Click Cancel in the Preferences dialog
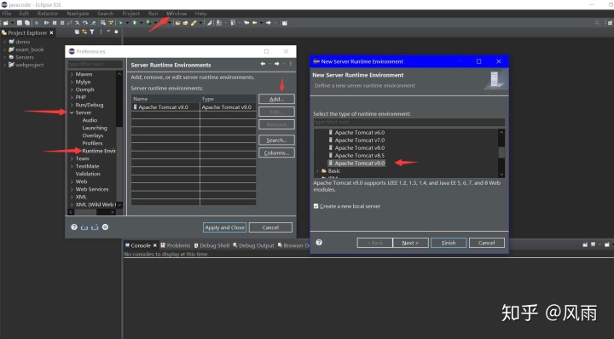Screen dimensions: 614x339 [270, 227]
